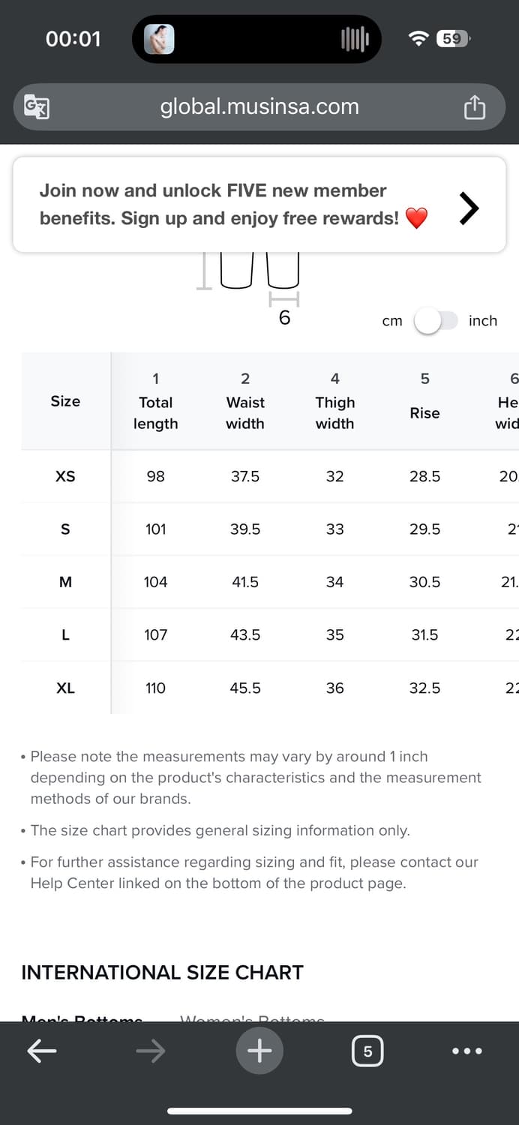Tap the browser forward arrow
Viewport: 519px width, 1125px height.
coord(151,1051)
